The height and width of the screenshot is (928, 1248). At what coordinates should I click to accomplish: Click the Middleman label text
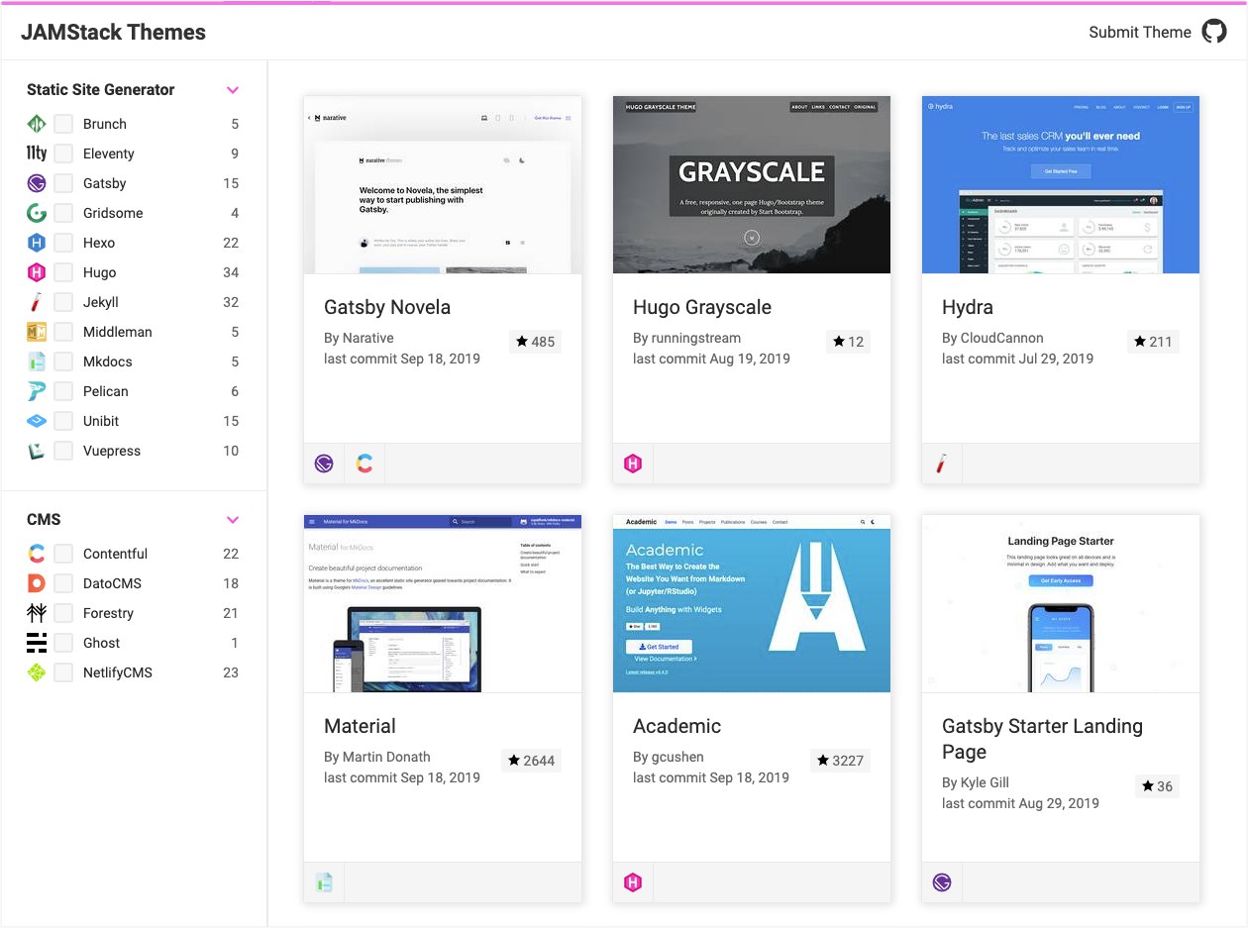(118, 332)
